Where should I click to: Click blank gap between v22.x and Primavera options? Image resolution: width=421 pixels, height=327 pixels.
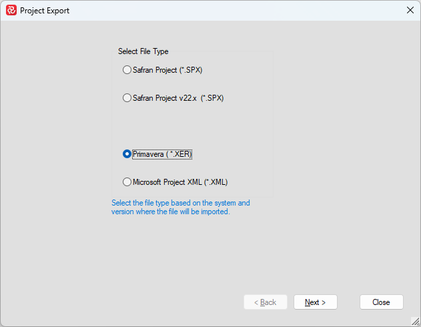[191, 127]
